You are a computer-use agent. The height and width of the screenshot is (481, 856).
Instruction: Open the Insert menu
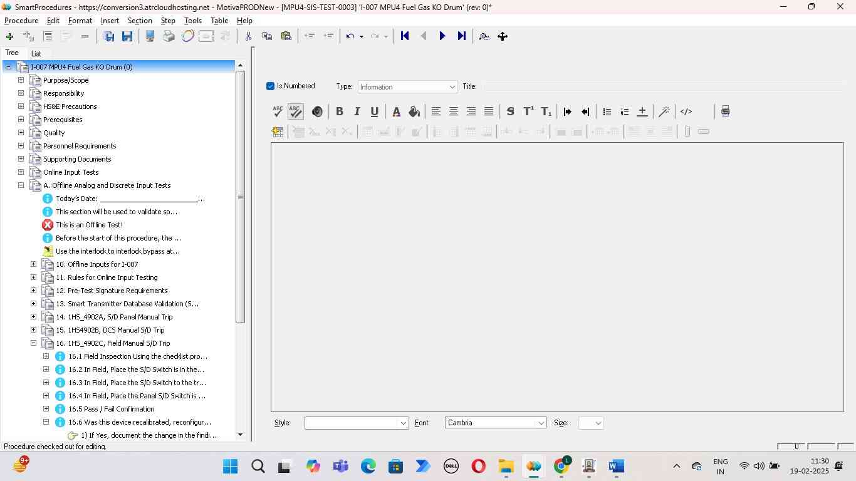point(110,21)
